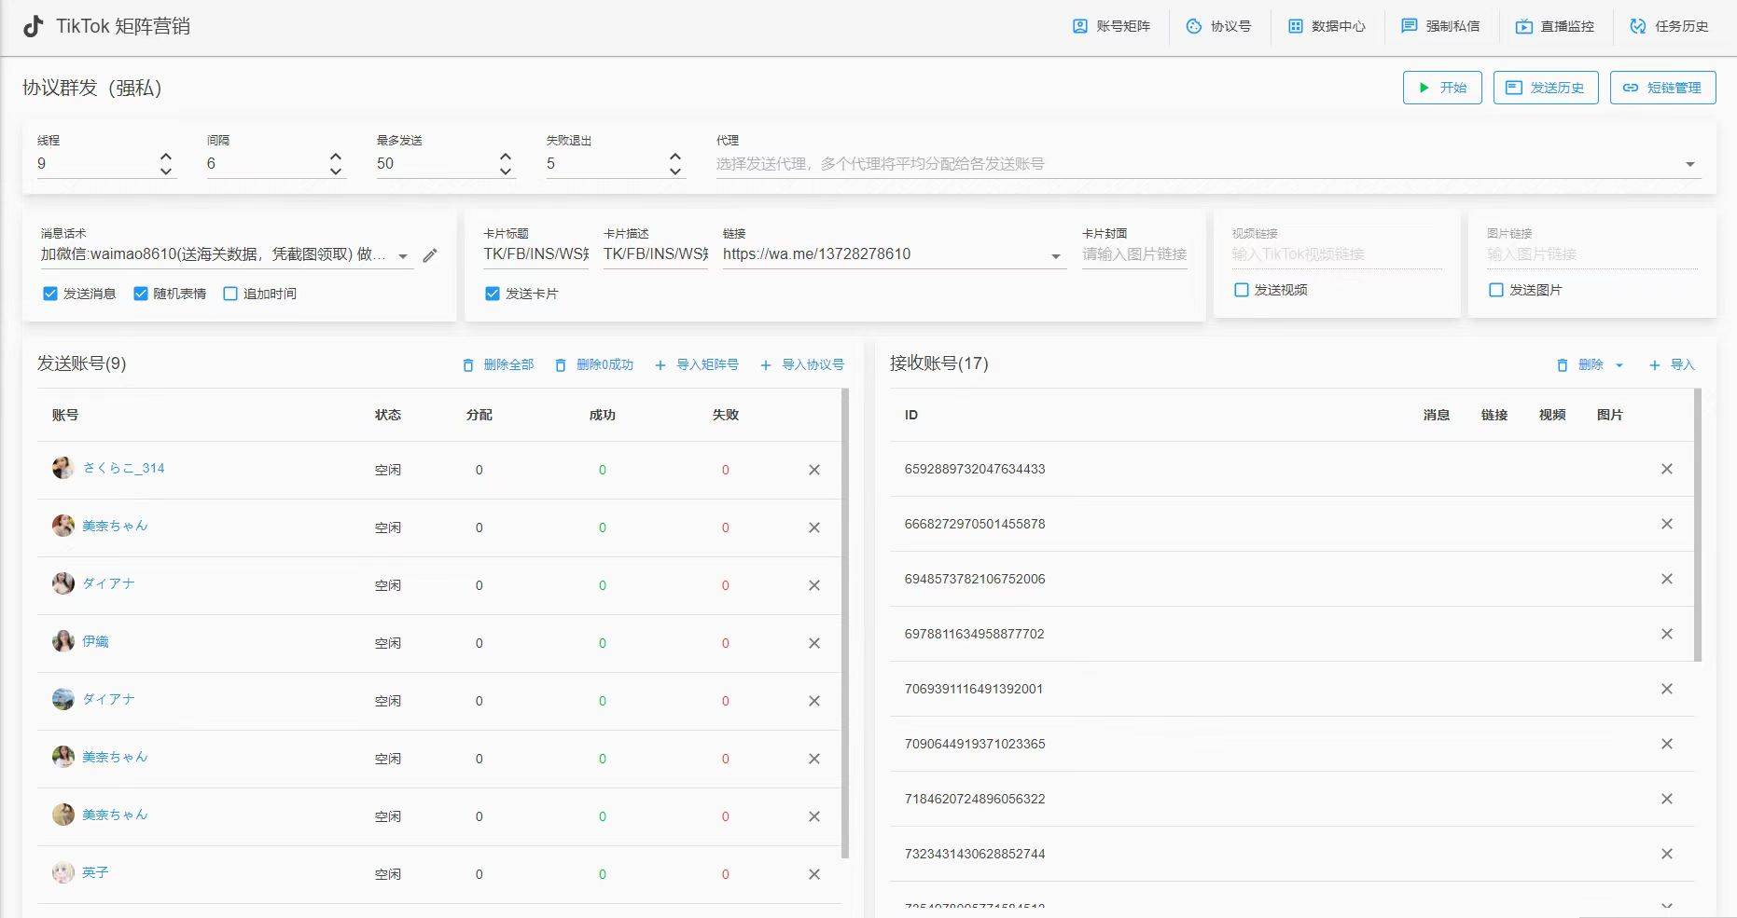The width and height of the screenshot is (1737, 918).
Task: Click 导入矩阵号 plus icon
Action: coord(660,365)
